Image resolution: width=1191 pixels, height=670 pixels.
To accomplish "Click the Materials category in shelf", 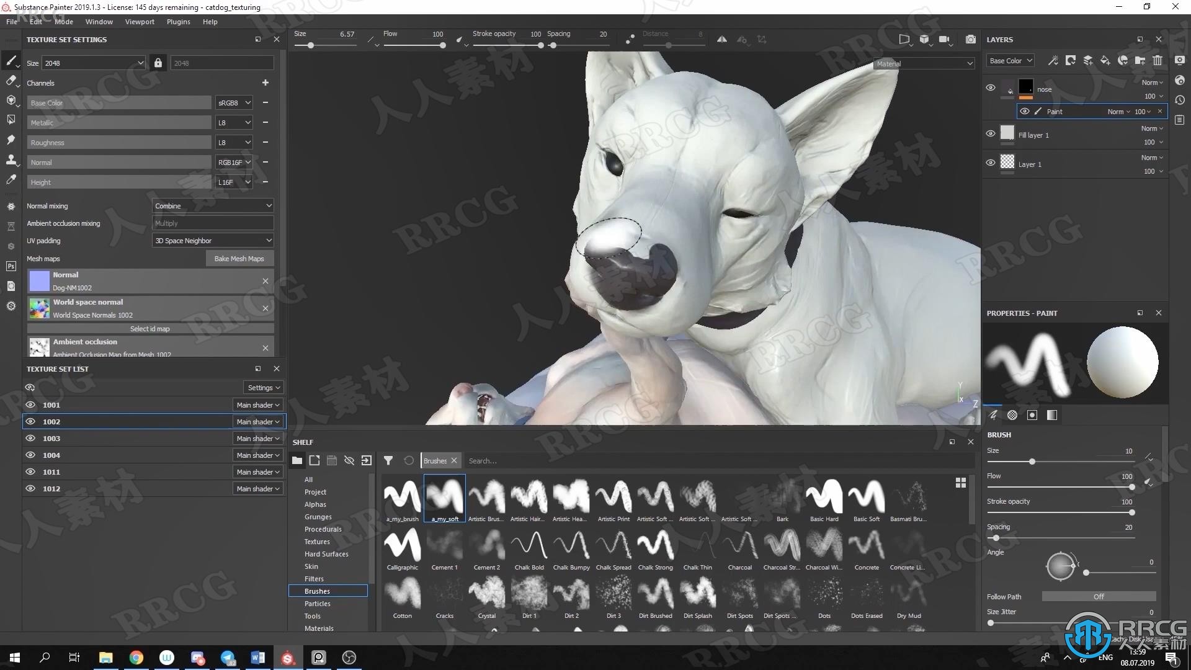I will (319, 627).
